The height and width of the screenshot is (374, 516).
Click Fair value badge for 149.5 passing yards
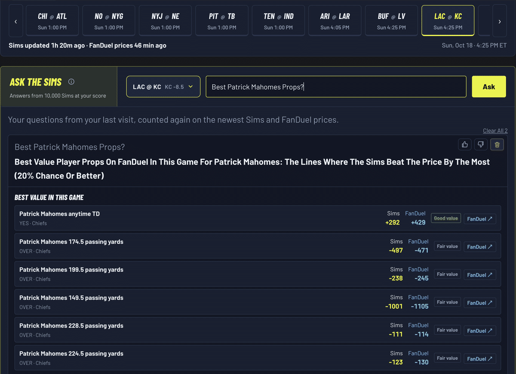(447, 302)
